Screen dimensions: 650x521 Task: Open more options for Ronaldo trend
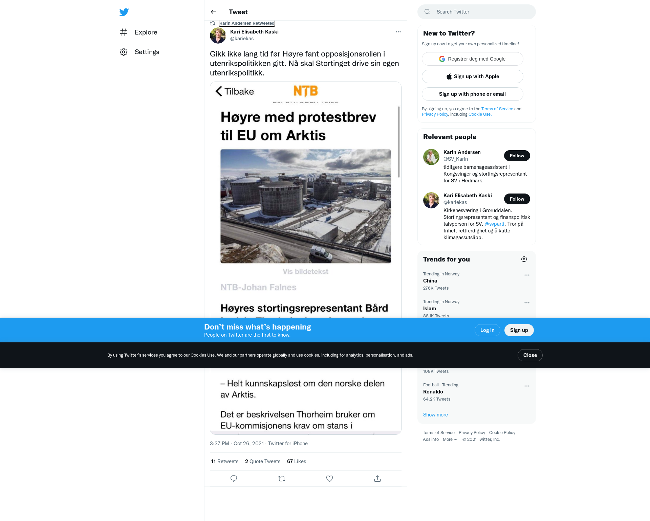point(527,386)
